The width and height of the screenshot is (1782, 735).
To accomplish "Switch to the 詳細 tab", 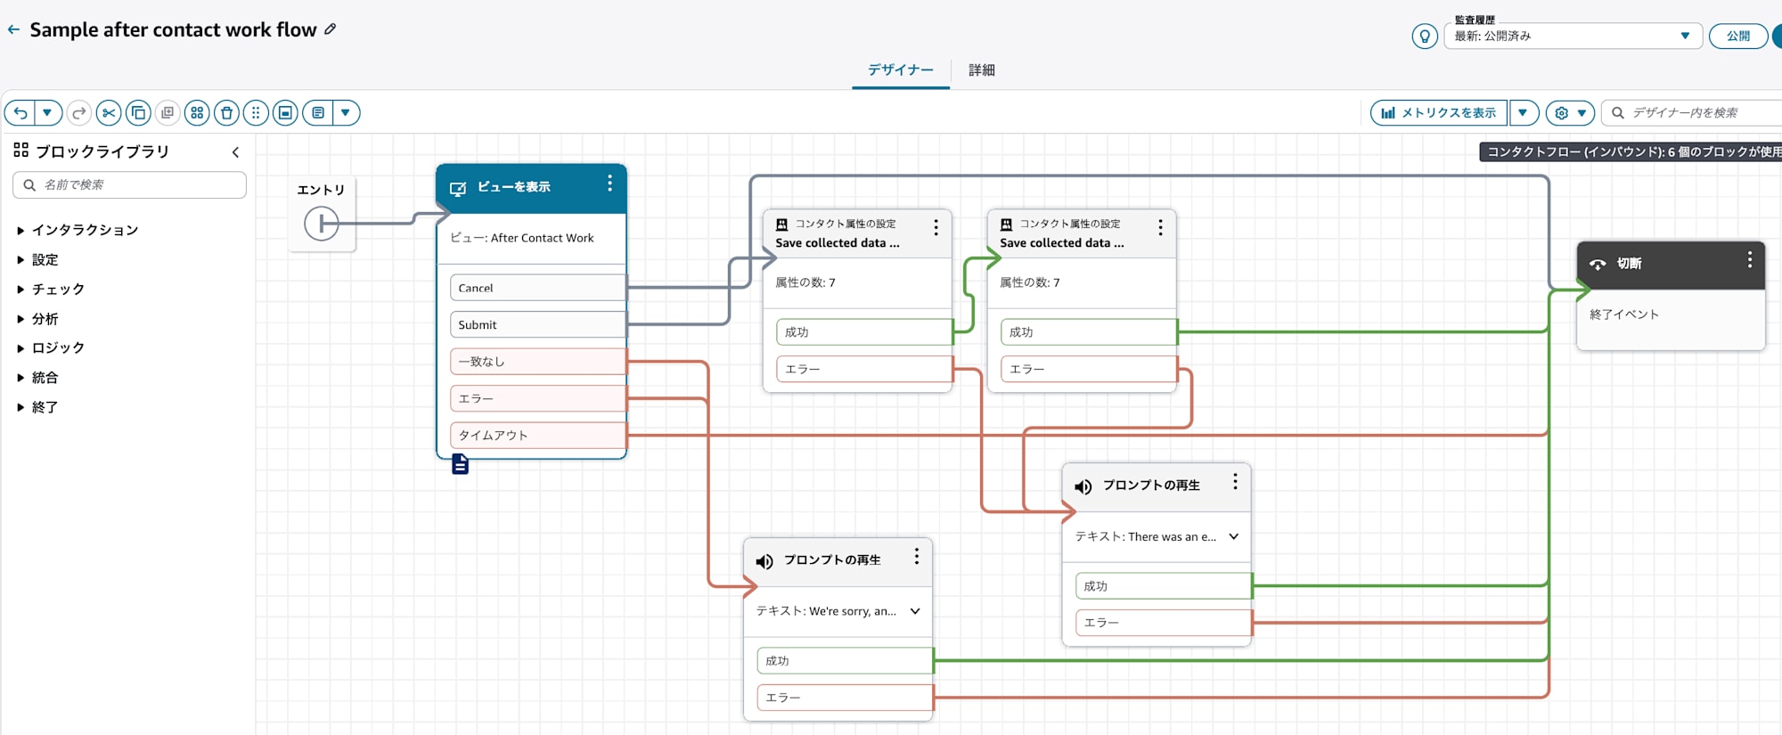I will pos(982,69).
